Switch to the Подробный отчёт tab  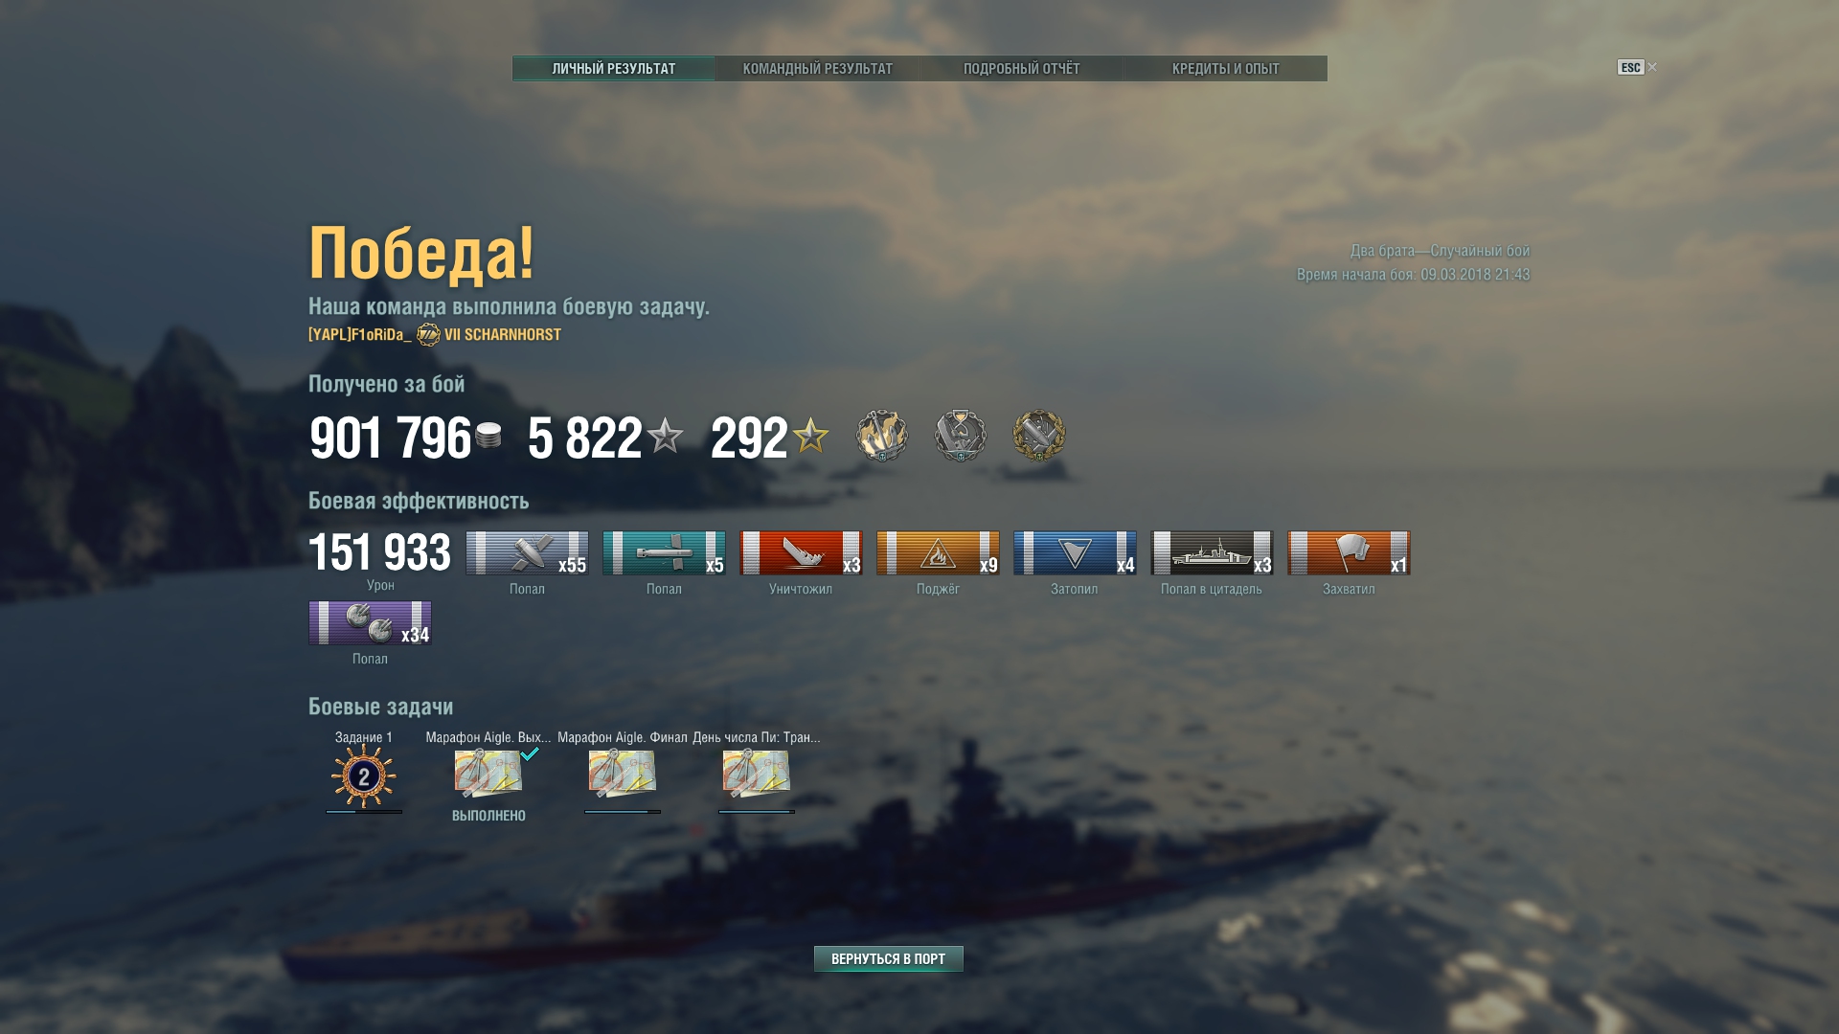pyautogui.click(x=1021, y=68)
